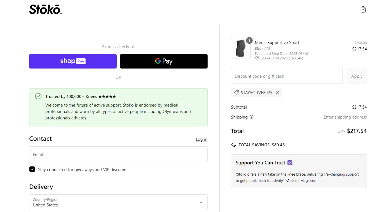Click the struck-through $298.00 price
The image size is (388, 212).
[x=360, y=43]
